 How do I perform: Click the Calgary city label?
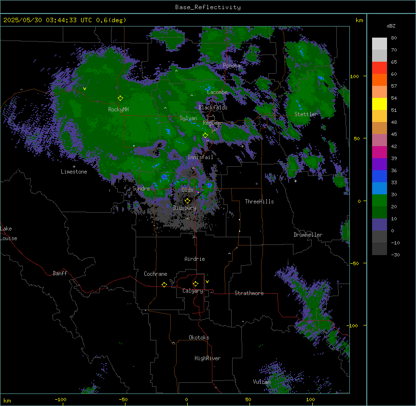pyautogui.click(x=193, y=291)
